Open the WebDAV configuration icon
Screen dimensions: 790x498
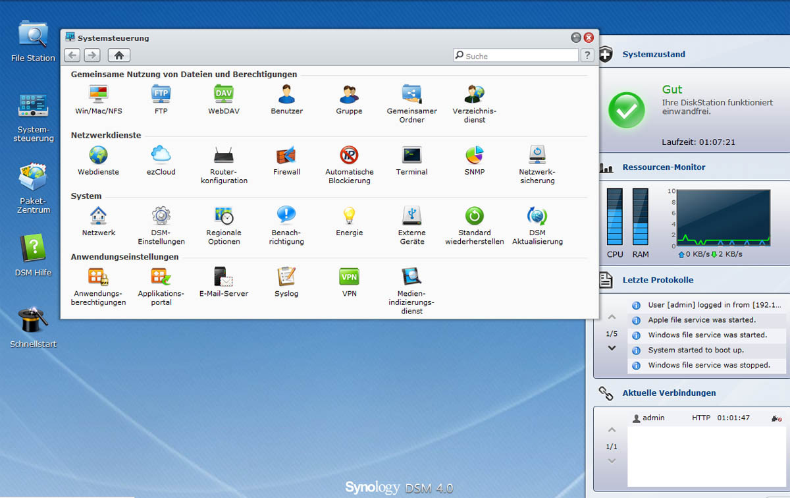224,95
